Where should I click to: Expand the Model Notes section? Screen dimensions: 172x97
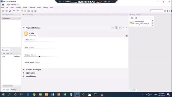coord(24,76)
